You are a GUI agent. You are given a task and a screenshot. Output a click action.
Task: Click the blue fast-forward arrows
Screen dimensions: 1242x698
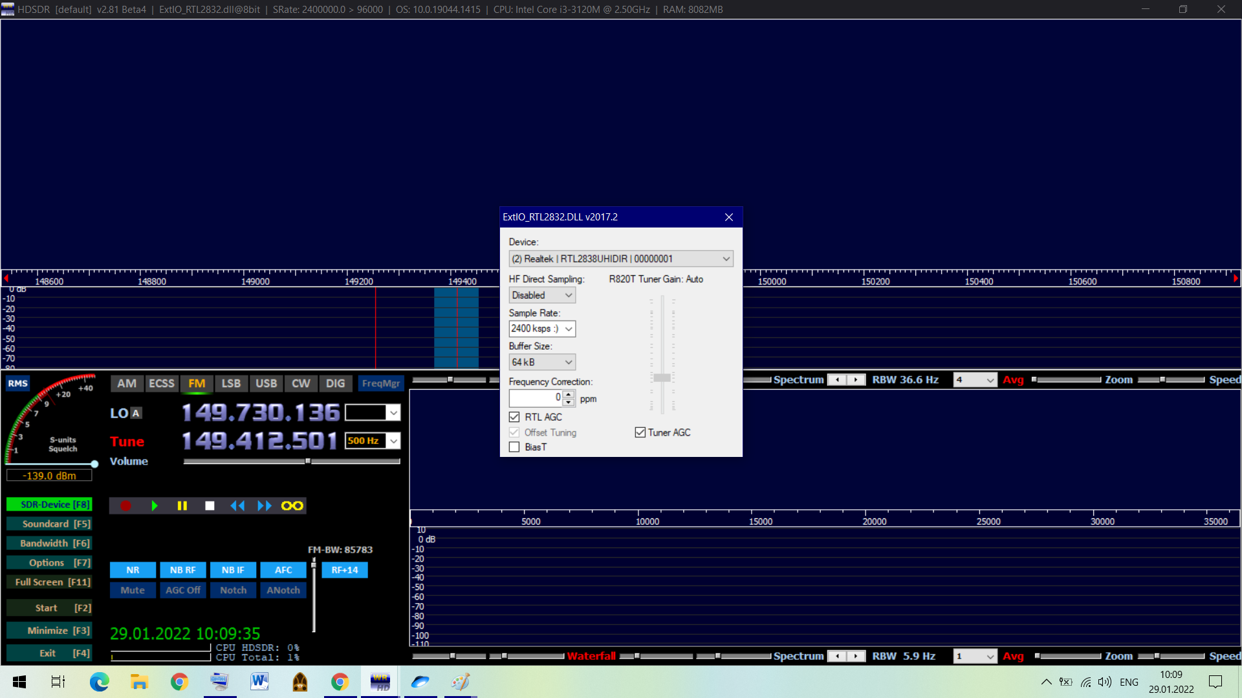265,506
